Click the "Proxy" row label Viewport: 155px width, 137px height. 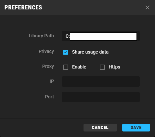[48, 66]
